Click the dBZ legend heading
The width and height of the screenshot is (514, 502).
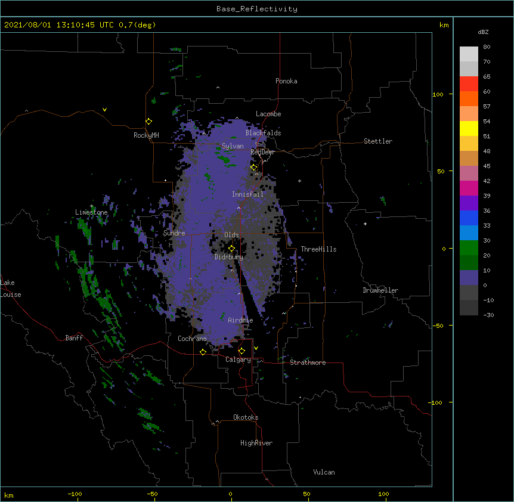tap(483, 32)
